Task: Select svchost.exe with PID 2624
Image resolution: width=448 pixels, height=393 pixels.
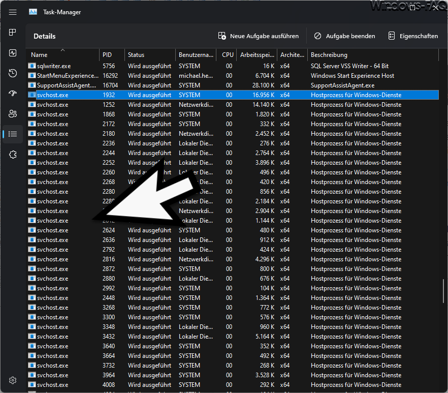Action: pos(233,230)
